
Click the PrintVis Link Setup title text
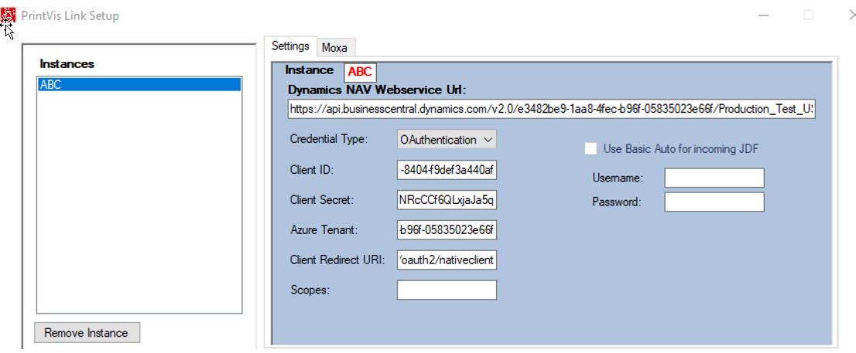pos(70,15)
